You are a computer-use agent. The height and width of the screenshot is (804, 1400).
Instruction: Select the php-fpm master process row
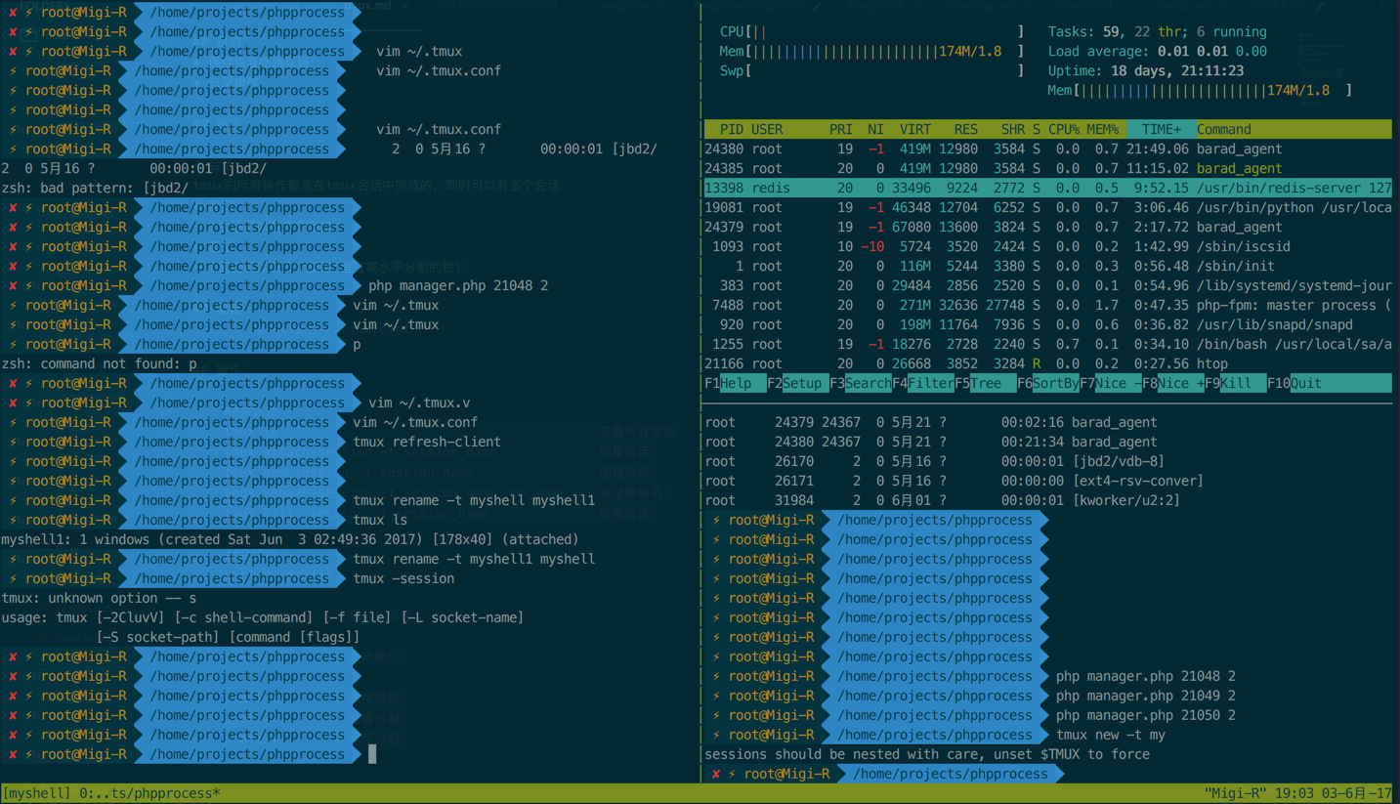click(x=1047, y=305)
